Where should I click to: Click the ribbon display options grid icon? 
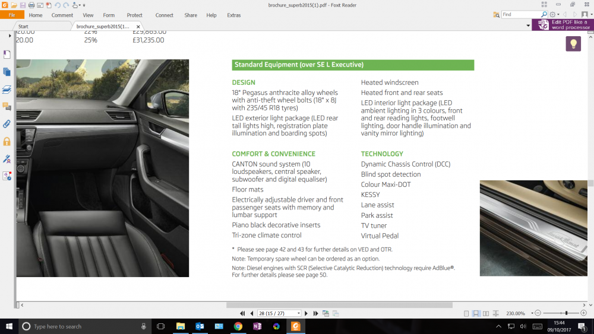coord(544,5)
